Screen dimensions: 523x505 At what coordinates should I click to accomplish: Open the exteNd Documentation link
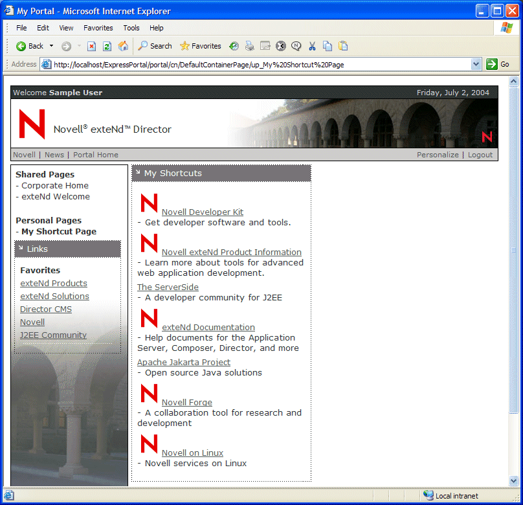click(x=208, y=327)
